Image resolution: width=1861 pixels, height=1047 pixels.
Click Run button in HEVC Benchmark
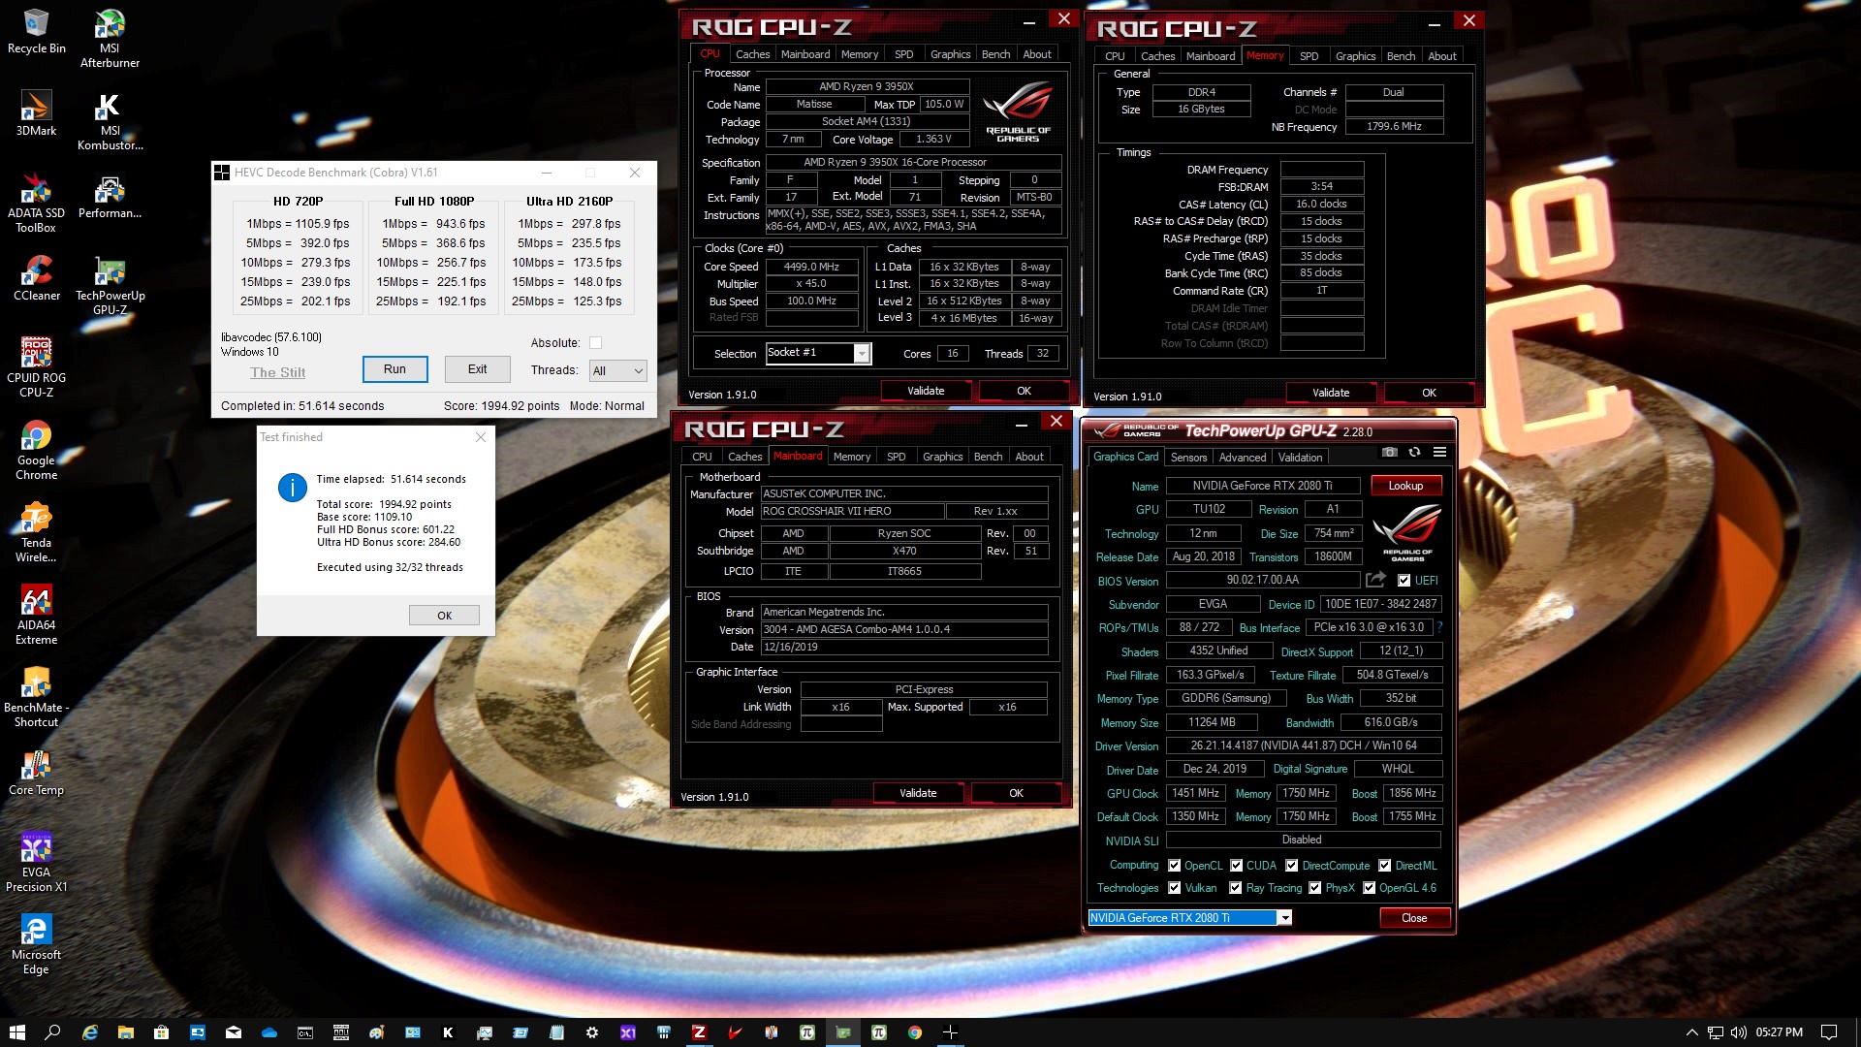point(394,369)
